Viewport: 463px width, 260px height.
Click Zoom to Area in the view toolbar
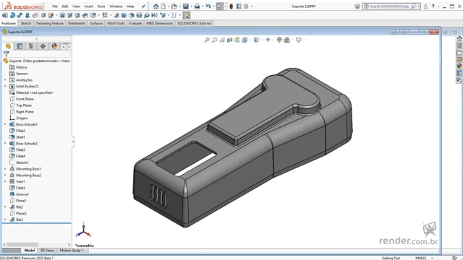tap(215, 40)
